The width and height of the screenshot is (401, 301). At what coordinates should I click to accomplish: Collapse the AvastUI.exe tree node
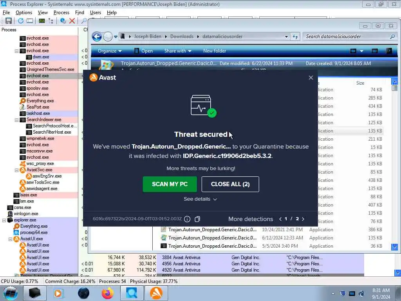tap(10, 239)
